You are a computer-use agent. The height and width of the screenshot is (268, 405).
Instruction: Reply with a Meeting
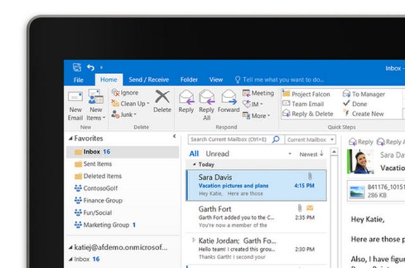click(258, 93)
